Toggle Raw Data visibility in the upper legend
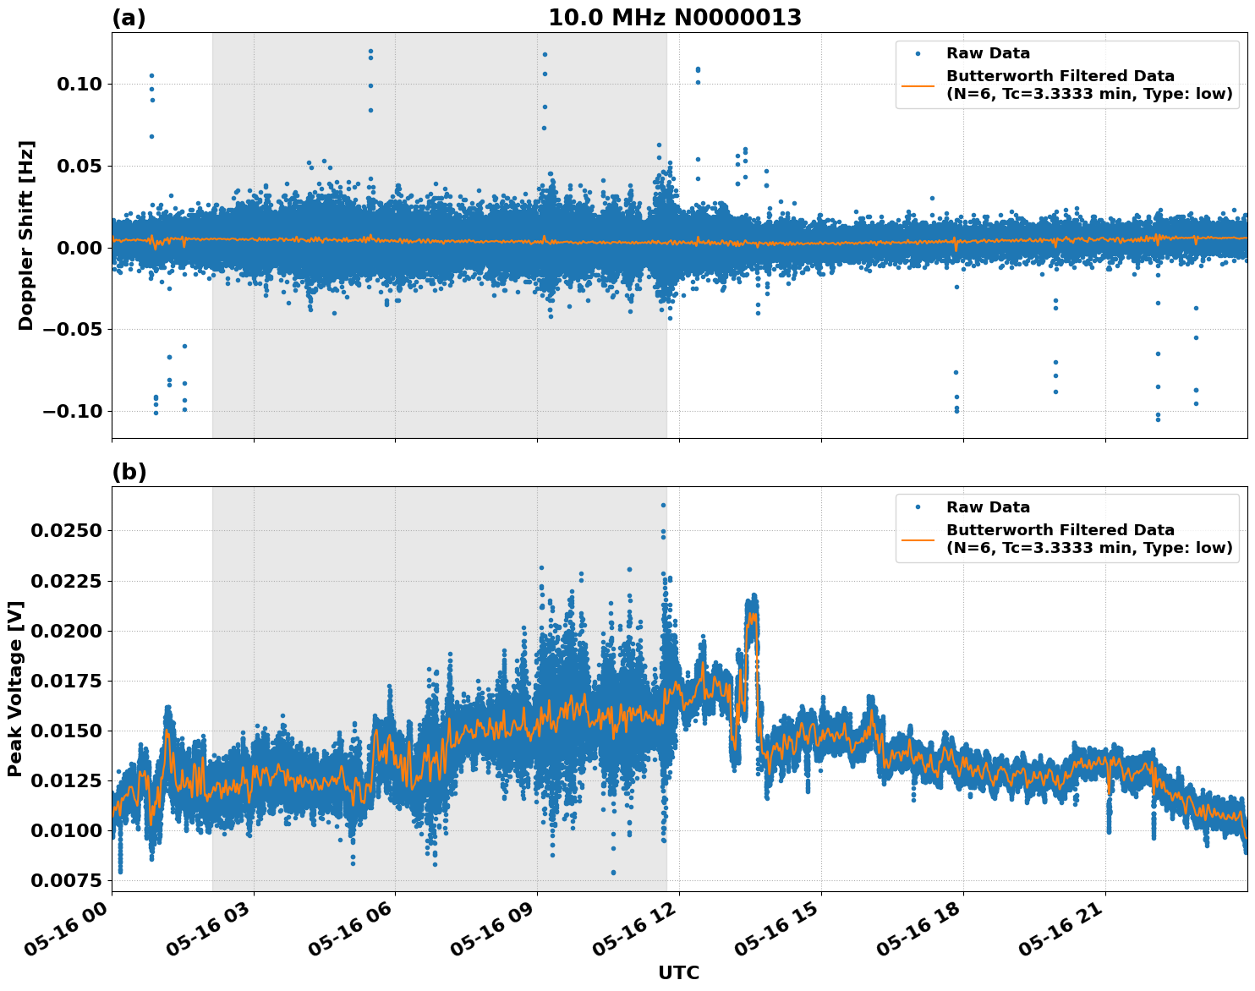 pyautogui.click(x=988, y=53)
